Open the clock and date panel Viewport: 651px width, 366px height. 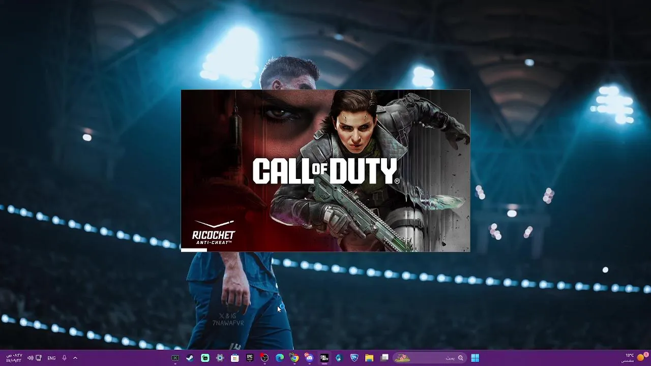click(x=14, y=358)
